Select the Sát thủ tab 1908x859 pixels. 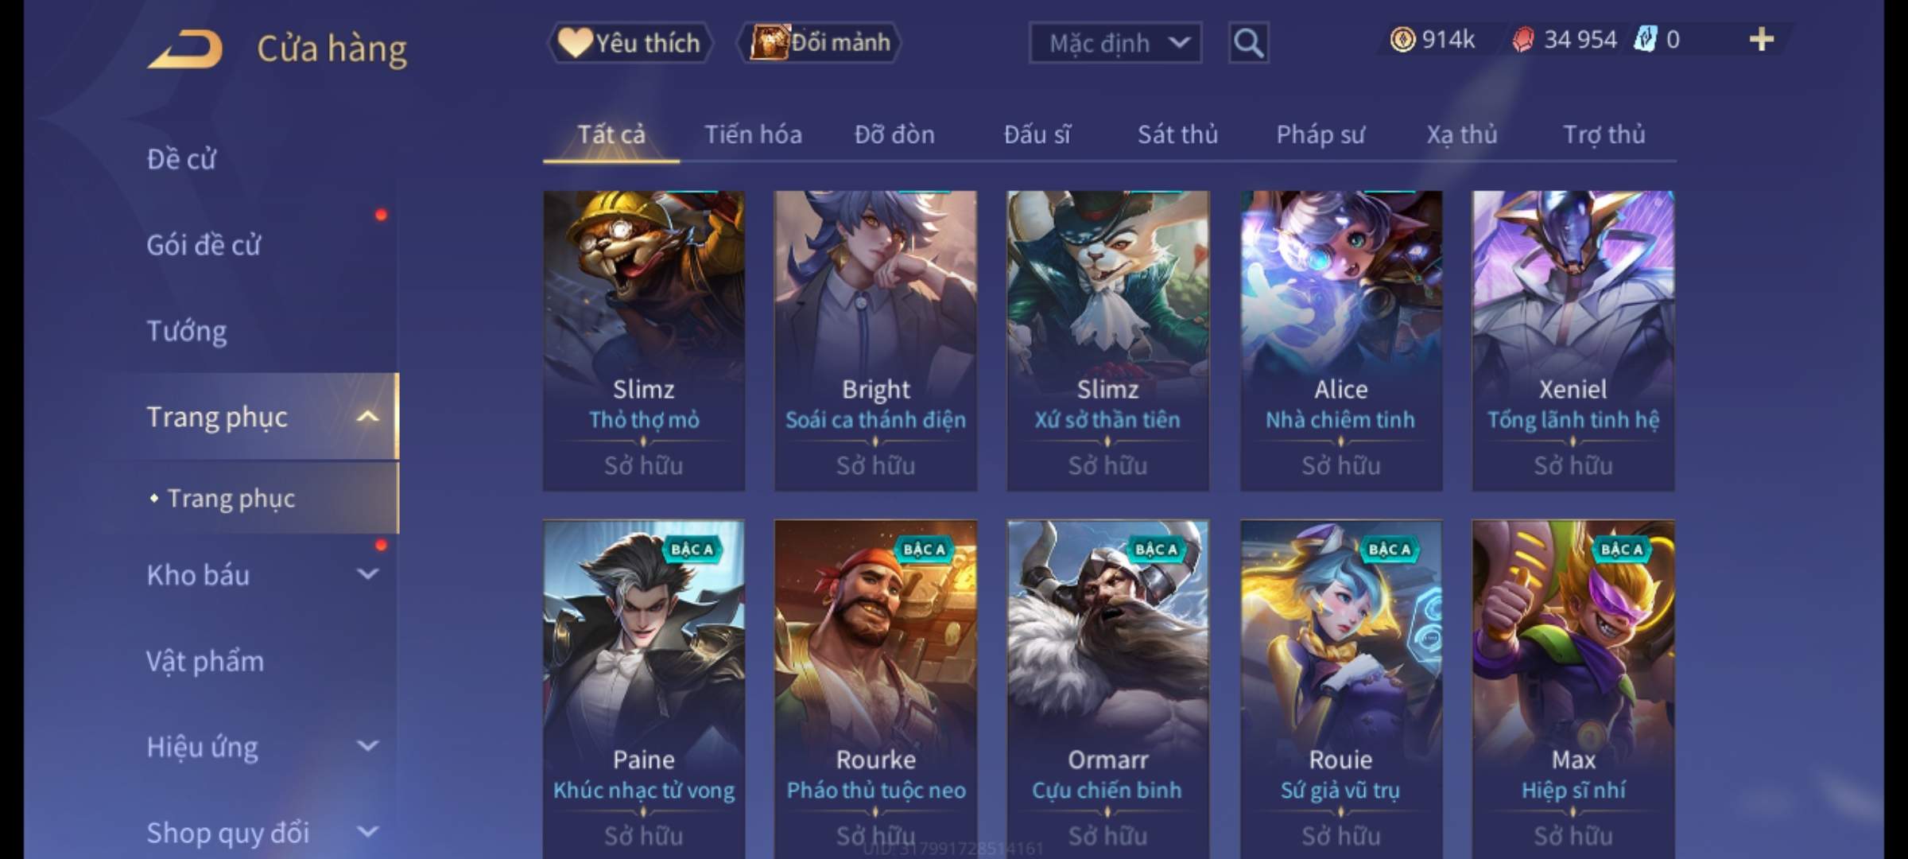coord(1177,134)
